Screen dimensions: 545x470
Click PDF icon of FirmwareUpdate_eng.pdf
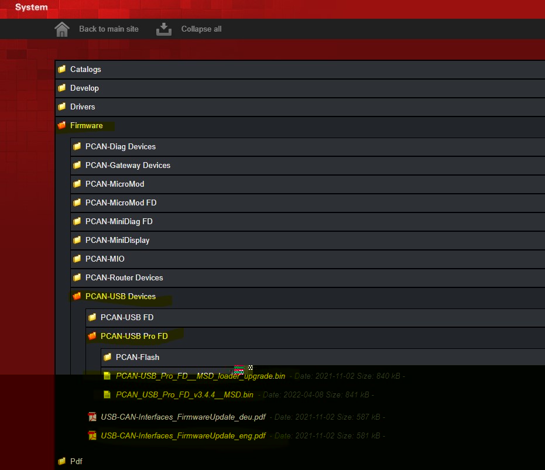(92, 435)
